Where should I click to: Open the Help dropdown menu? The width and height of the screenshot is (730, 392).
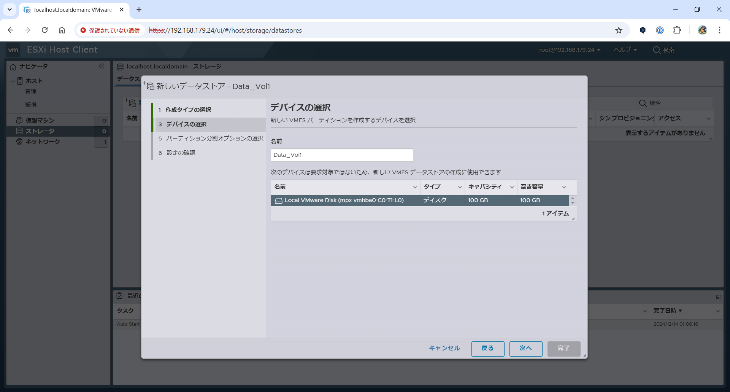[x=625, y=50]
